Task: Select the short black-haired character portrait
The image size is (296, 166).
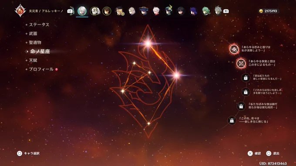Action: 181,11
